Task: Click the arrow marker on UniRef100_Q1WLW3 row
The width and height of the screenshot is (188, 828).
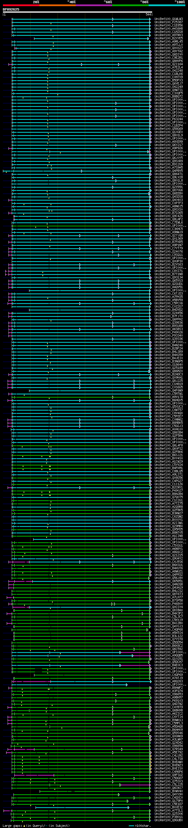Action: pyautogui.click(x=113, y=19)
